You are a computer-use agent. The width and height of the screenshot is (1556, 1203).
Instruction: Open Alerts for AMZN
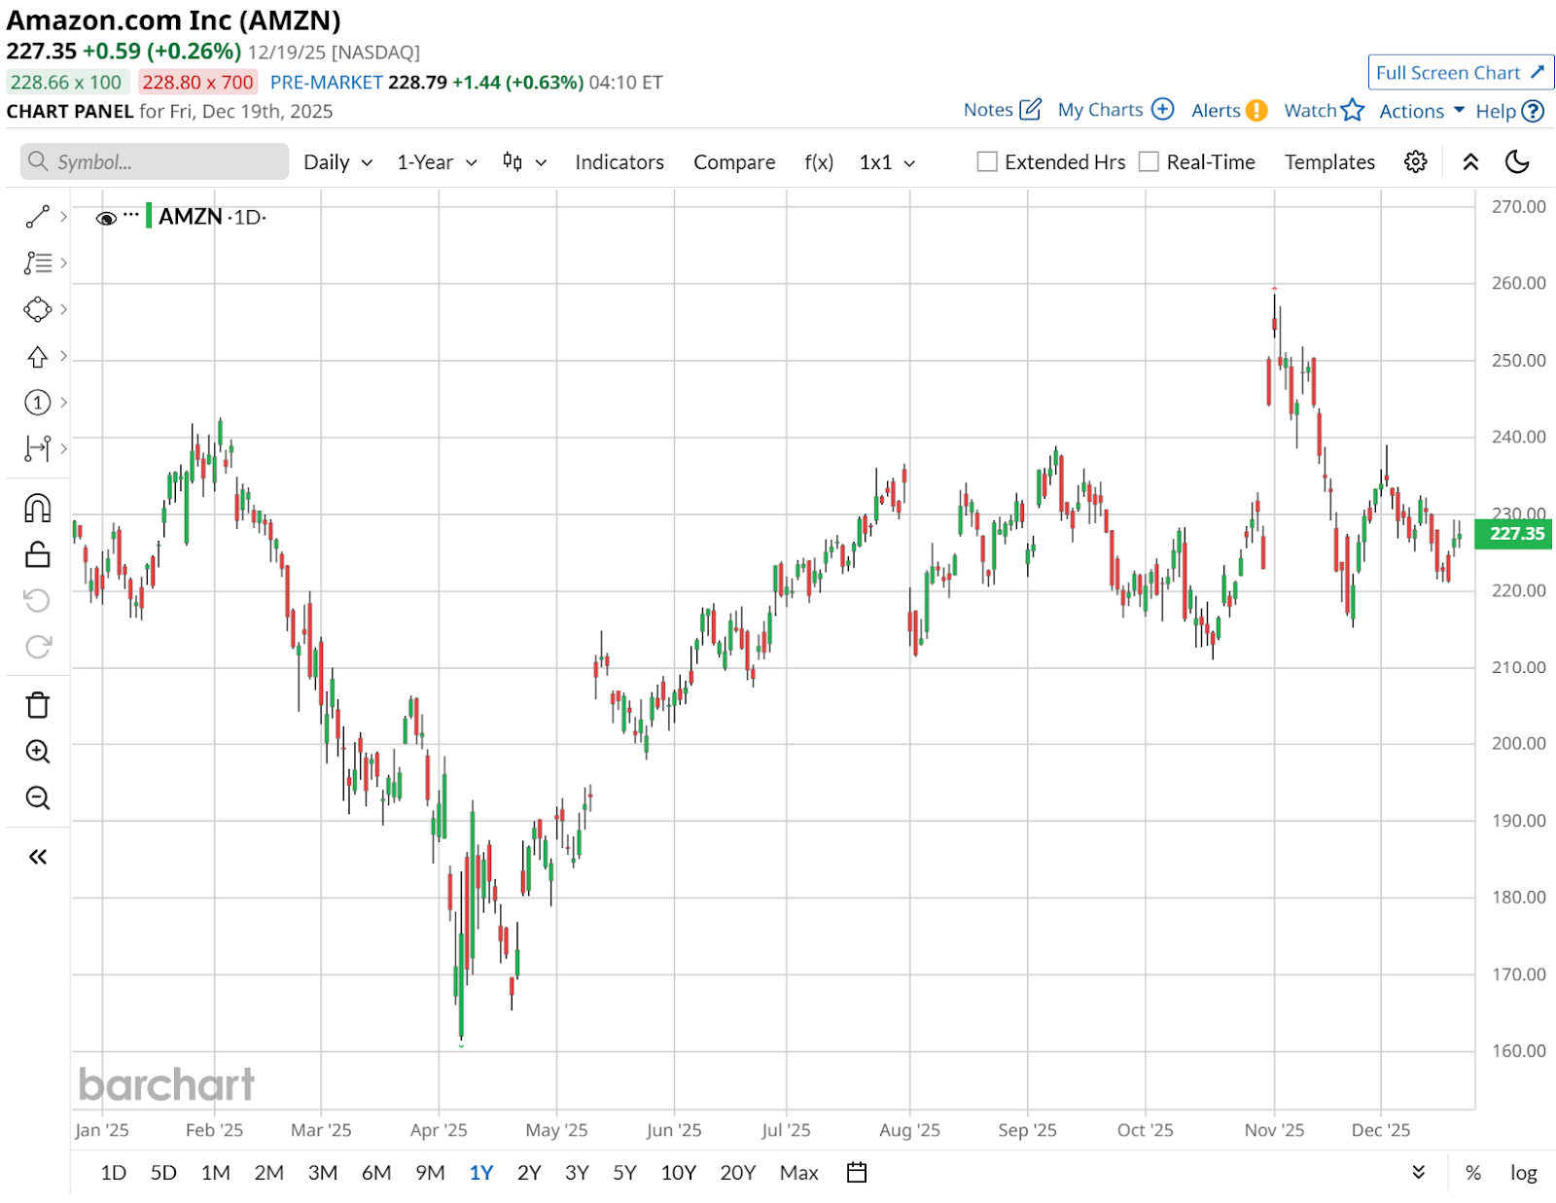pos(1229,111)
